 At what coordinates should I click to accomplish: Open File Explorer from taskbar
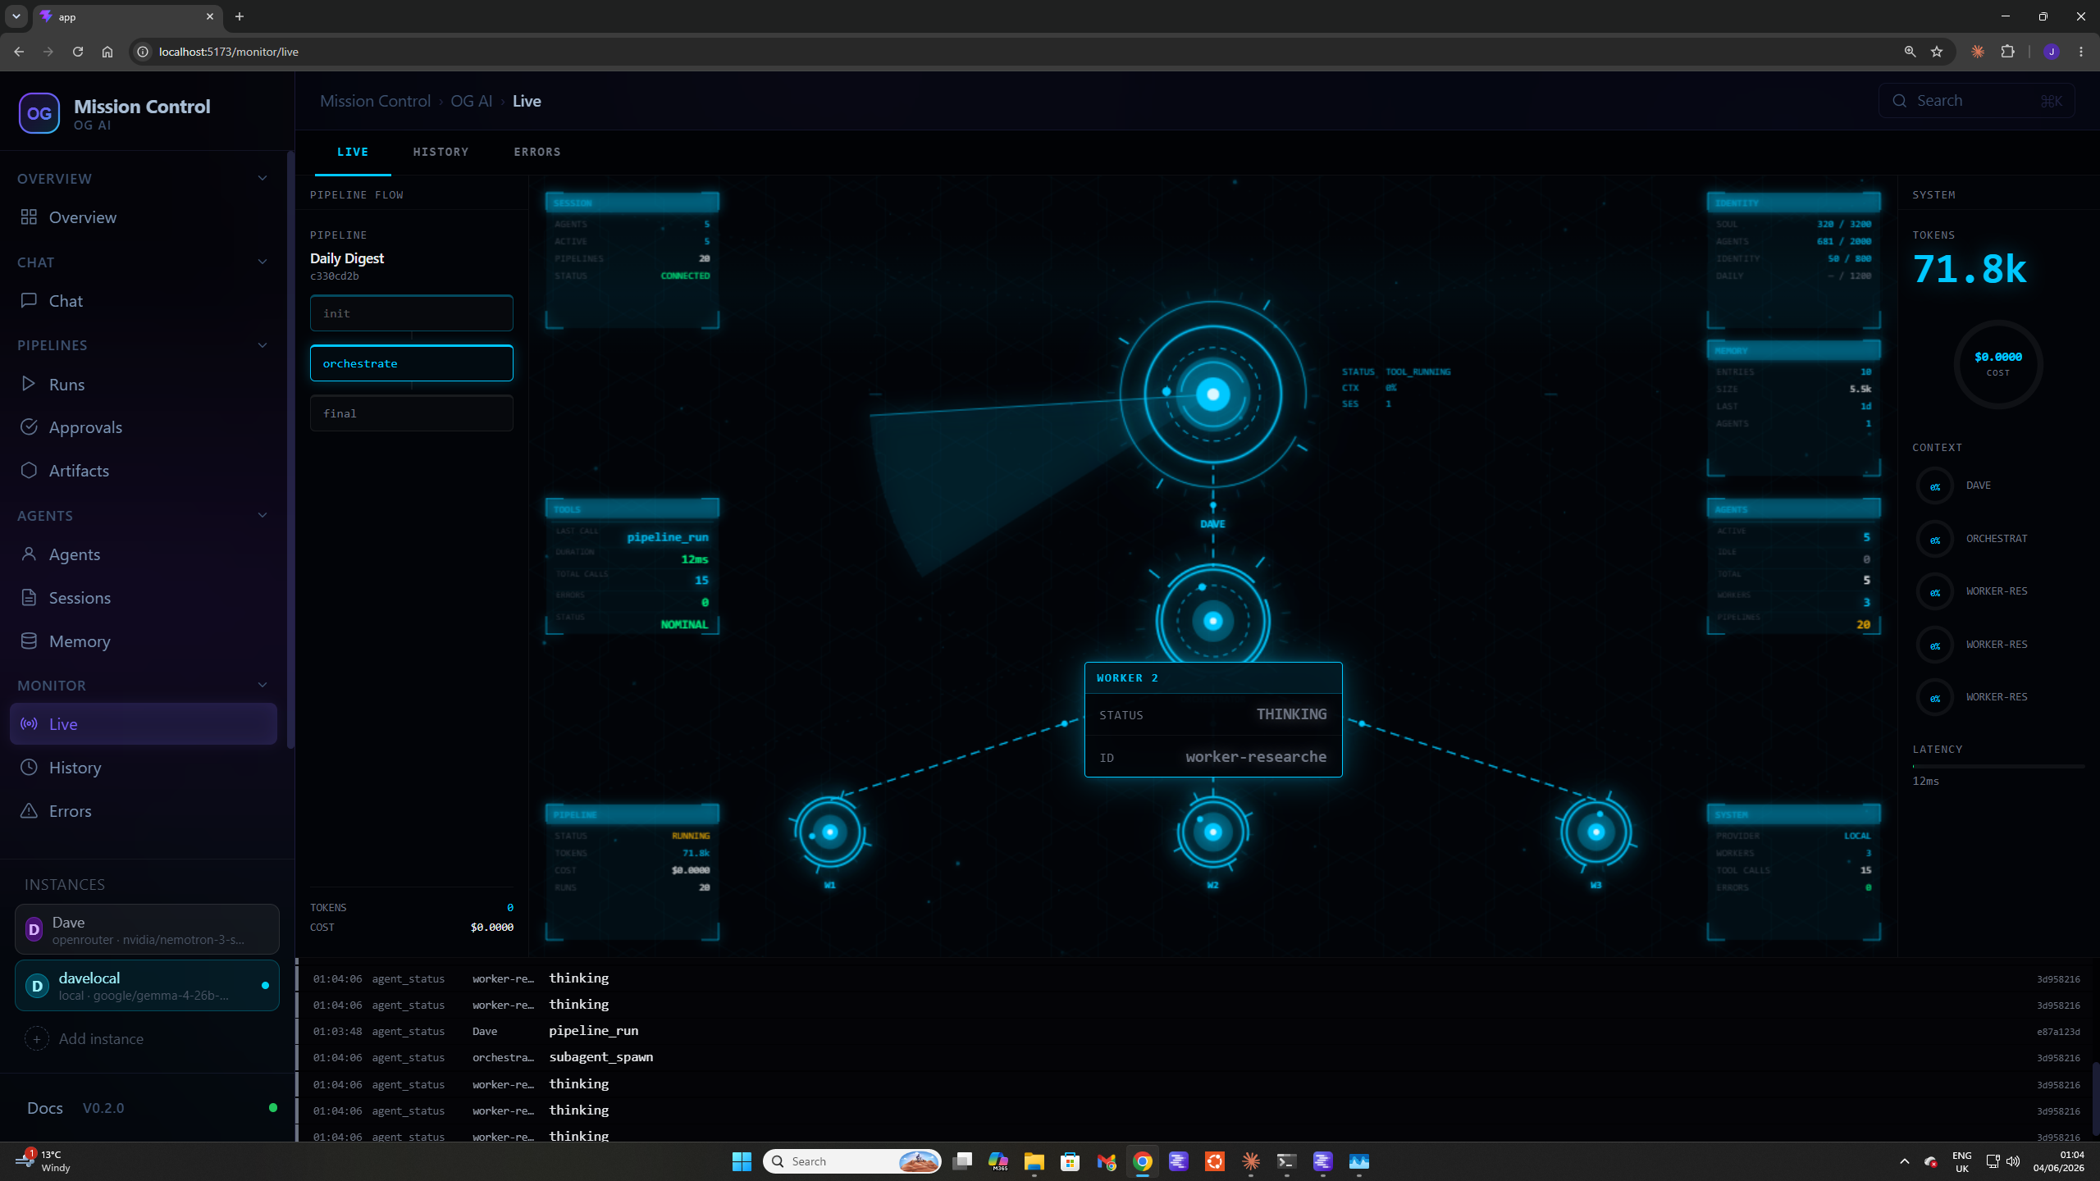point(1034,1161)
